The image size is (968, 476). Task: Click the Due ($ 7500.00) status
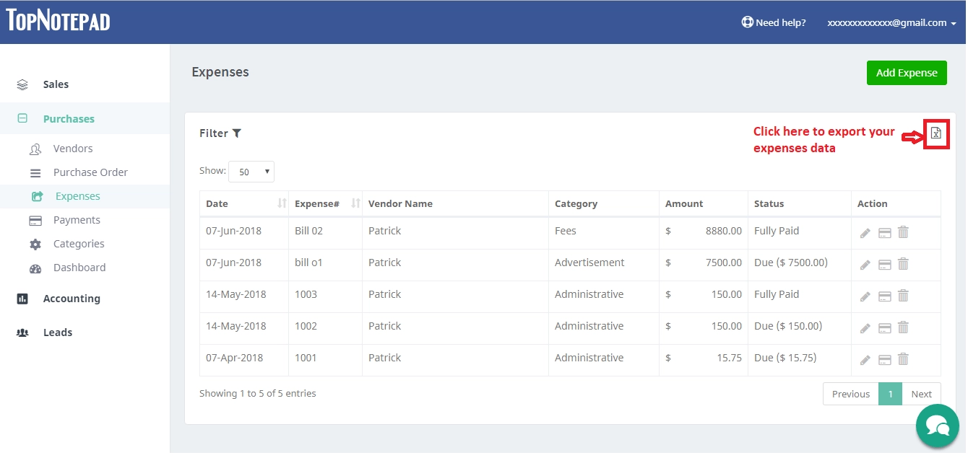pos(791,263)
